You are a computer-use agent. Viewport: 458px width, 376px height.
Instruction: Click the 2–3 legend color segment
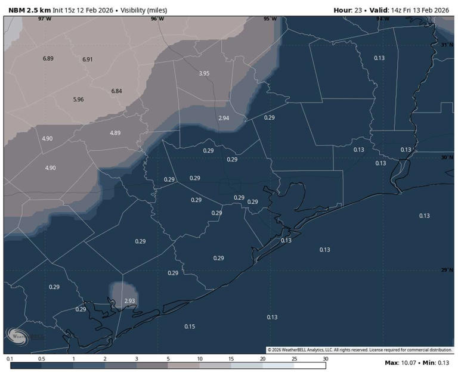click(120, 365)
